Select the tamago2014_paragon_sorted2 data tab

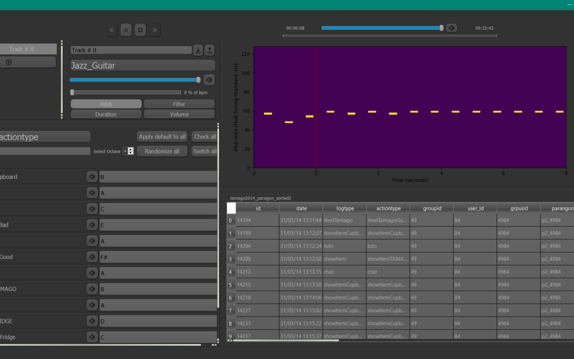260,198
